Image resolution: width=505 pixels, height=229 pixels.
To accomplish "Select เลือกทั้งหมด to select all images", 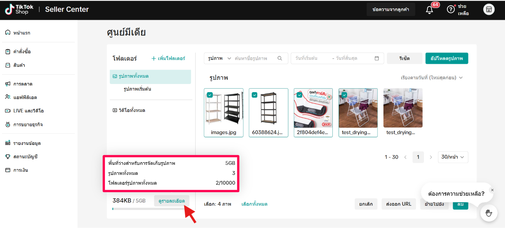I will [x=255, y=204].
